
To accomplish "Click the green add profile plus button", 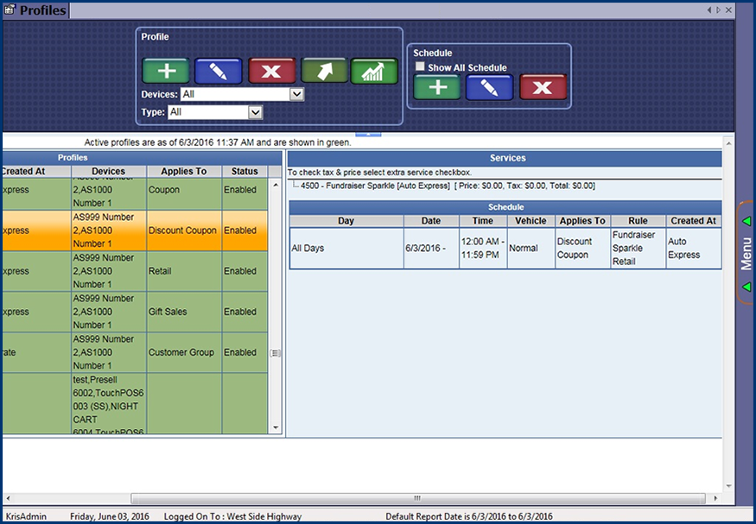I will (166, 72).
